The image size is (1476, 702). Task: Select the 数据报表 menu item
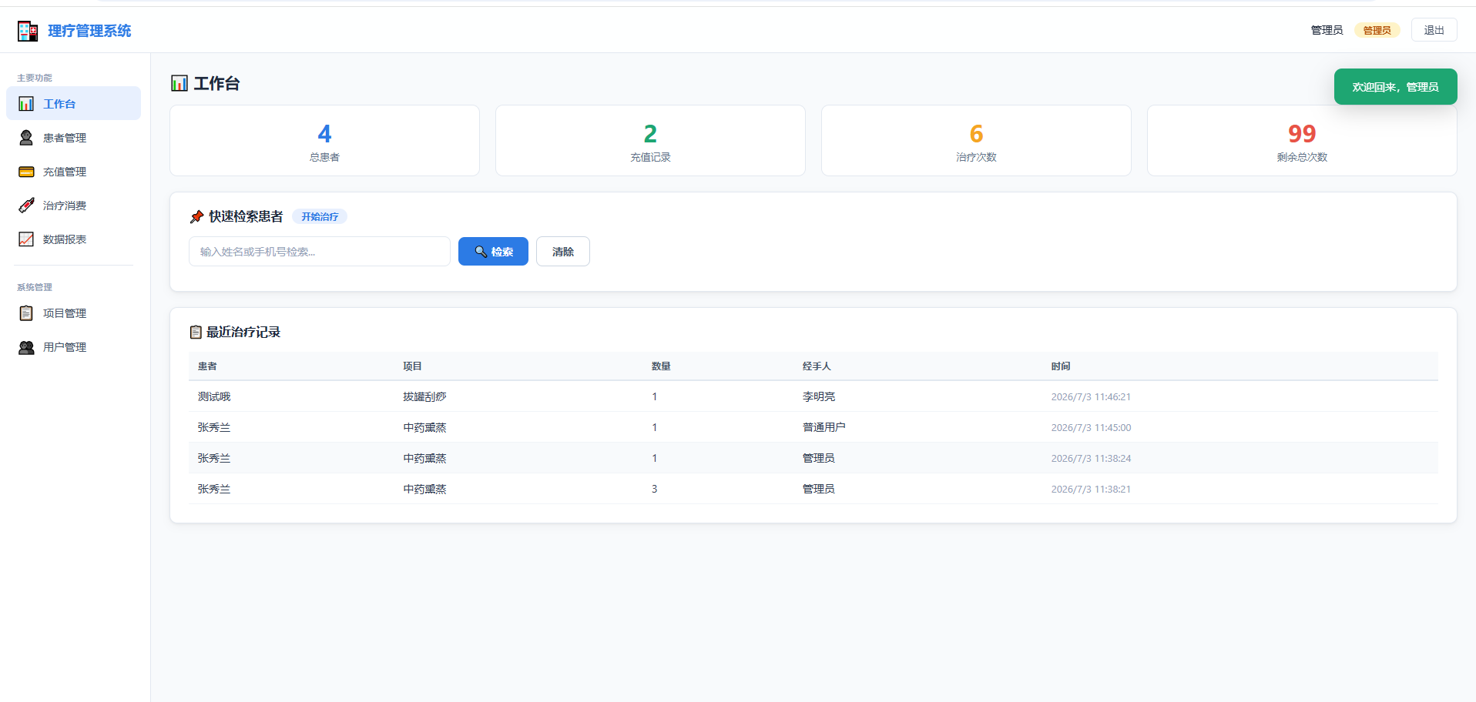pos(74,239)
